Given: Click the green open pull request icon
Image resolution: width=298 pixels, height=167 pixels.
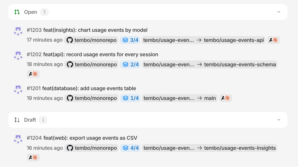Looking at the screenshot, I should click(17, 12).
